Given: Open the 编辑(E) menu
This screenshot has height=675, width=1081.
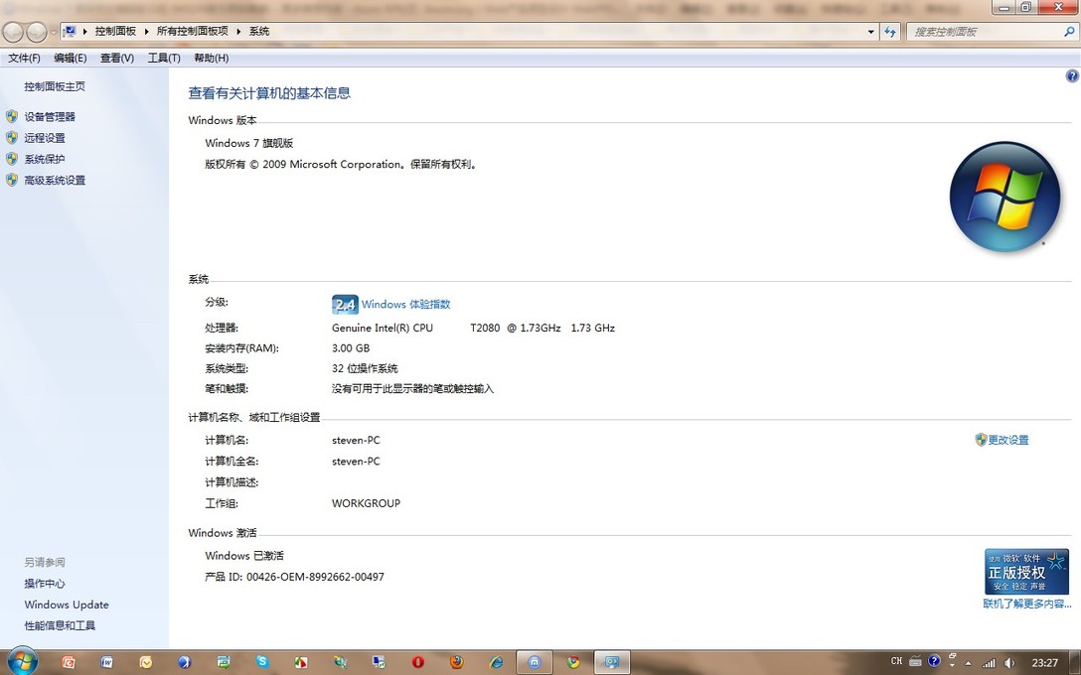Looking at the screenshot, I should pyautogui.click(x=71, y=58).
